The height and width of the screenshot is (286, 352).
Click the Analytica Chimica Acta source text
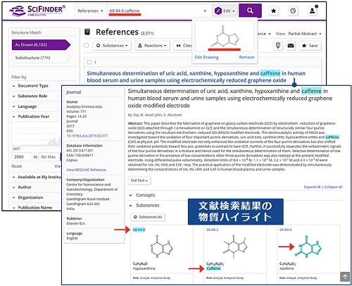[x=84, y=106]
